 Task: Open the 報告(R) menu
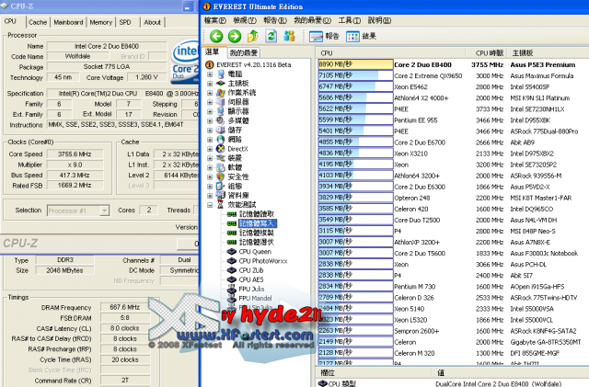tap(275, 20)
